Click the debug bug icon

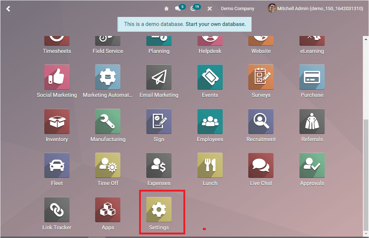click(x=166, y=8)
